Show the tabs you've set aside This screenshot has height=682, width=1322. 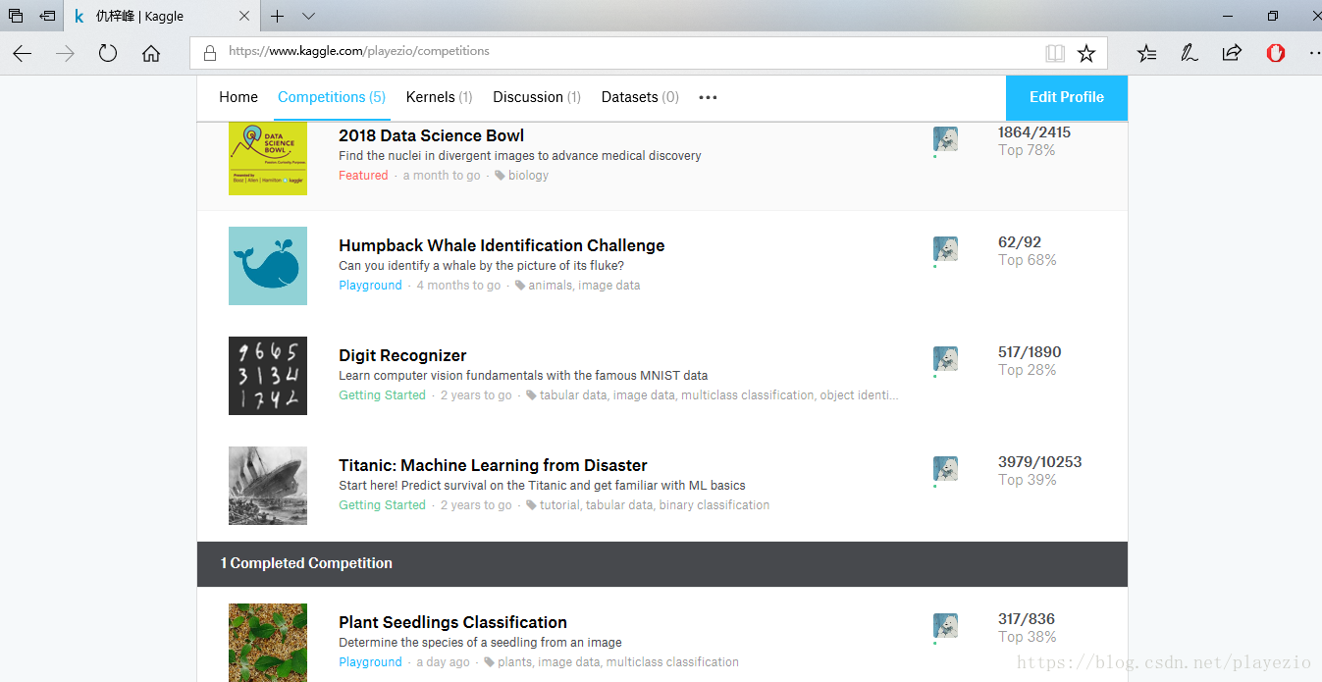click(15, 16)
